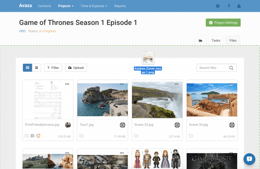The image size is (260, 169).
Task: Click the Upload button
Action: (x=76, y=68)
